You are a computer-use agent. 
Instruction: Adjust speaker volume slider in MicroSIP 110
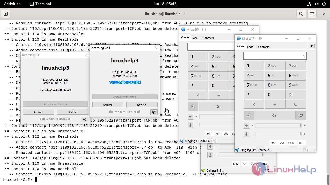click(278, 126)
